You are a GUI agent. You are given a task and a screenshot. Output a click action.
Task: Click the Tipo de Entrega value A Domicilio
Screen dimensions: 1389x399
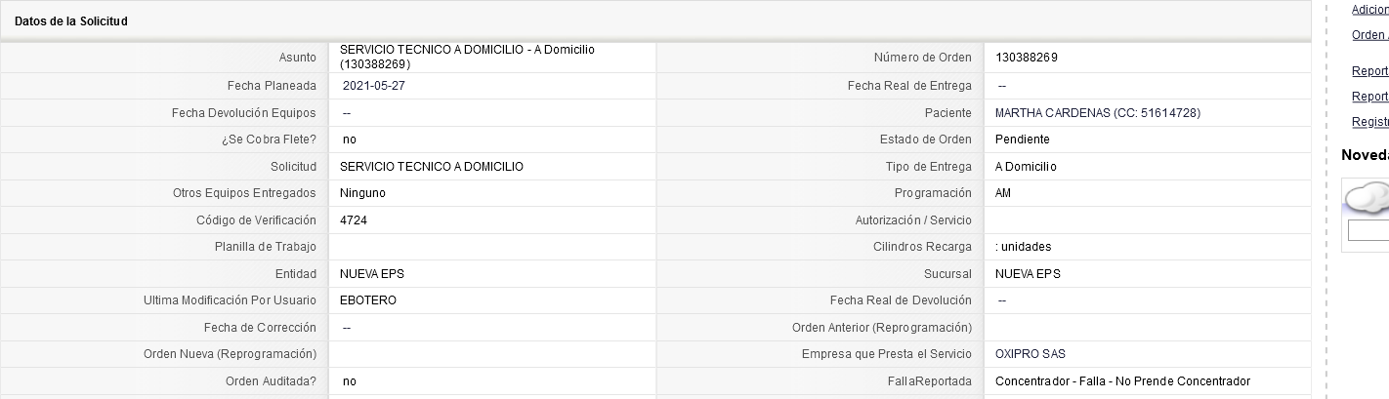point(1026,167)
